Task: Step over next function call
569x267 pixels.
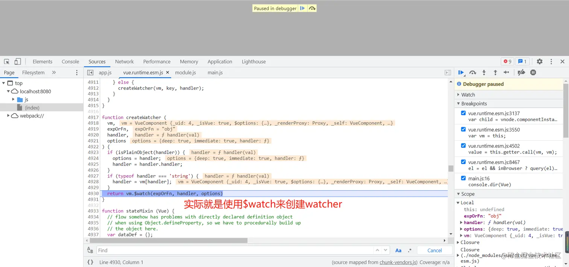Action: (x=473, y=73)
